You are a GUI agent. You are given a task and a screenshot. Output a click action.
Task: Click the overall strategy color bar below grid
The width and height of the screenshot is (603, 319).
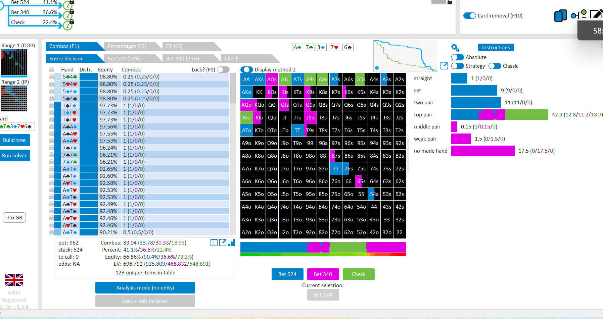tap(323, 248)
